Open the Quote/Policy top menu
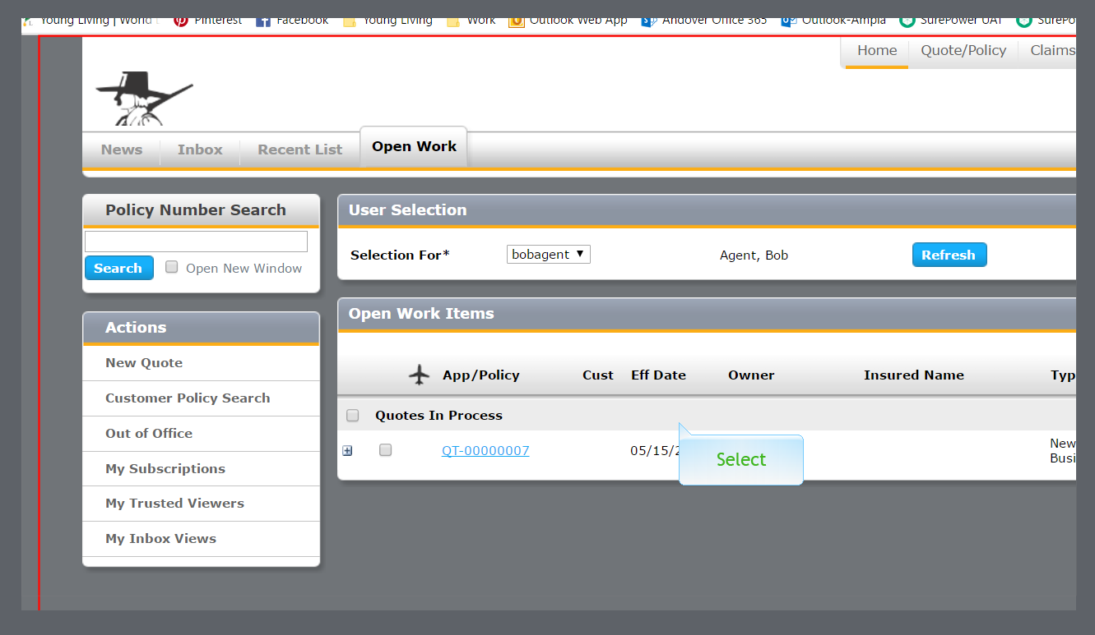The image size is (1095, 635). [x=963, y=50]
